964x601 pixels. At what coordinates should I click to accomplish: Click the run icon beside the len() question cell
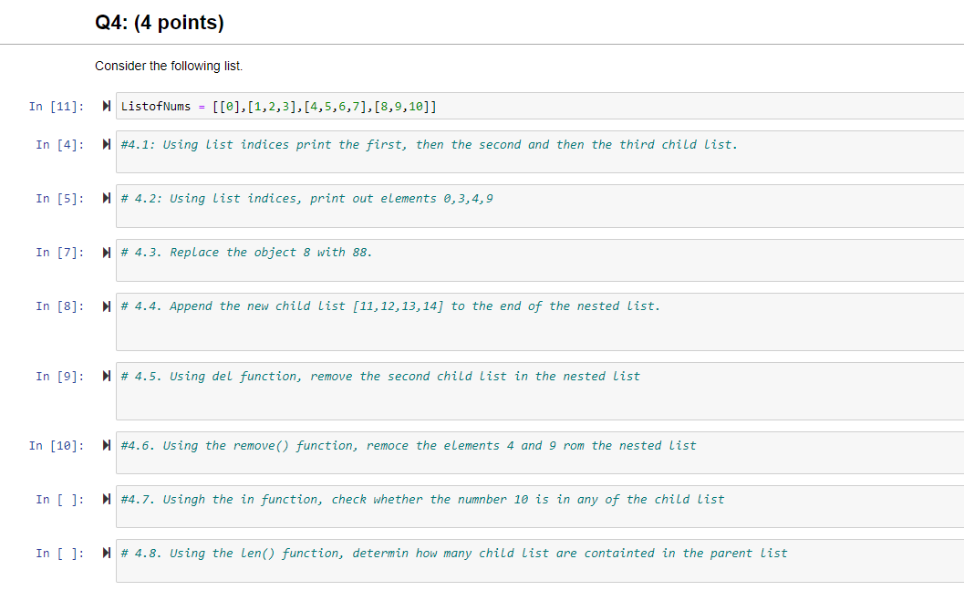[107, 553]
